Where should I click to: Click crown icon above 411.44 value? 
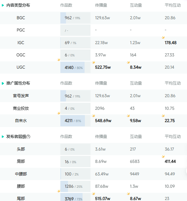click(163, 157)
